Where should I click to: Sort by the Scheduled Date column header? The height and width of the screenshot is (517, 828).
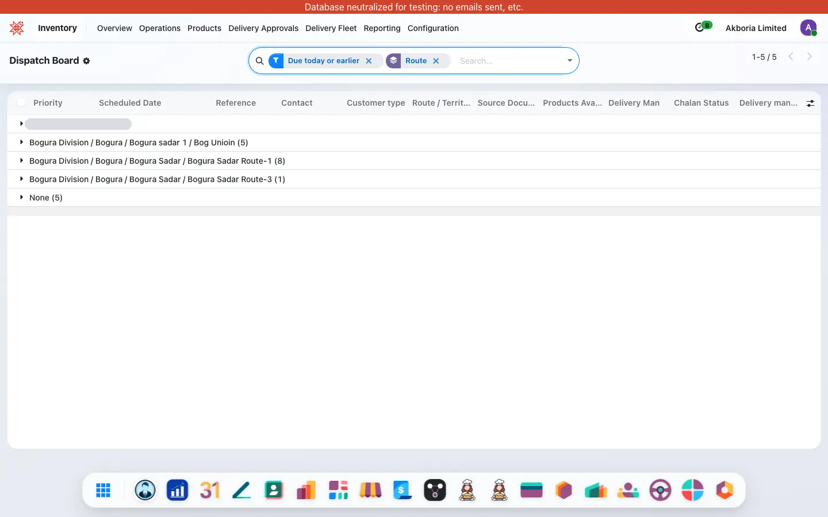(x=130, y=103)
